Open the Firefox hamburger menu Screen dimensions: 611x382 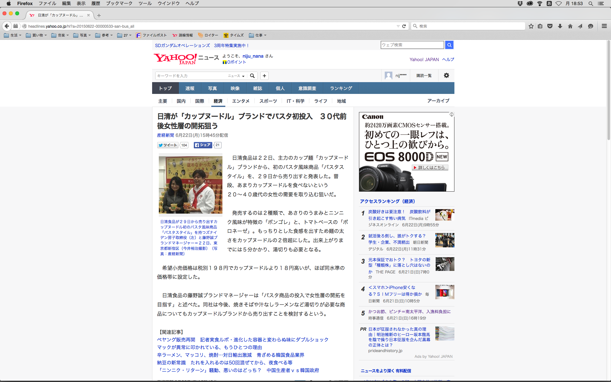[x=604, y=26]
